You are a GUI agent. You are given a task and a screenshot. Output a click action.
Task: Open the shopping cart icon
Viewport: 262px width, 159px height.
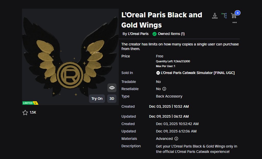click(x=234, y=16)
